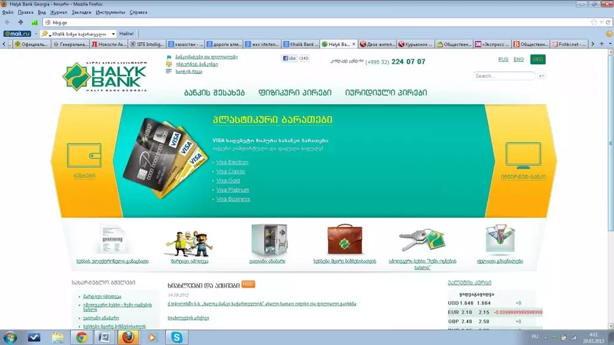The width and height of the screenshot is (614, 345).
Task: Launch Skype from the taskbar
Action: (x=177, y=337)
